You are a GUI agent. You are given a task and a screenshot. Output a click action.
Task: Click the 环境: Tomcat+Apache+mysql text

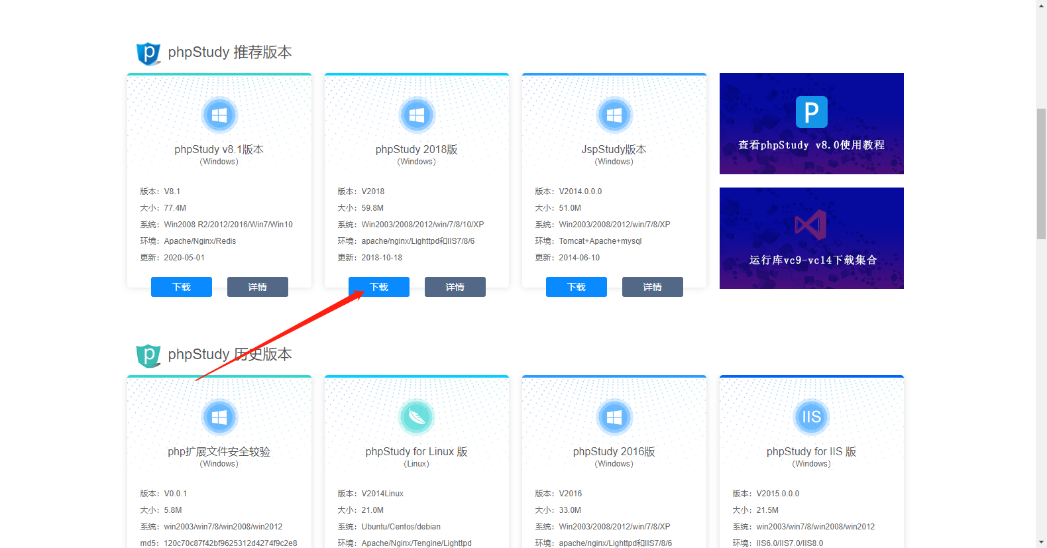coord(588,241)
